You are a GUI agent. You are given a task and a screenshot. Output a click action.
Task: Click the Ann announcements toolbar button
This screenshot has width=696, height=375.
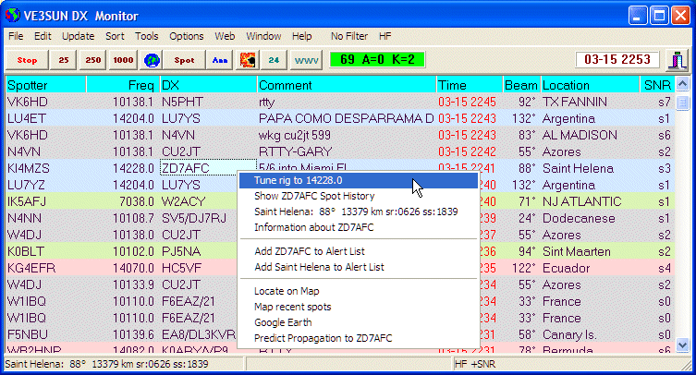coord(220,60)
